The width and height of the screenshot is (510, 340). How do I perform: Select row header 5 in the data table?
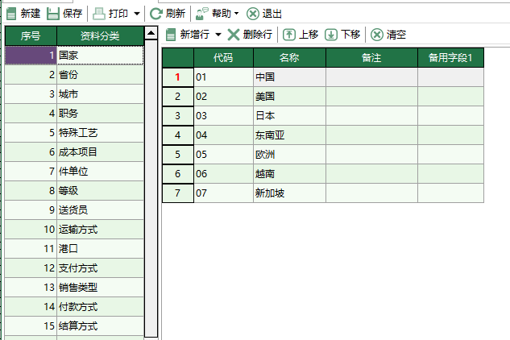point(177,155)
